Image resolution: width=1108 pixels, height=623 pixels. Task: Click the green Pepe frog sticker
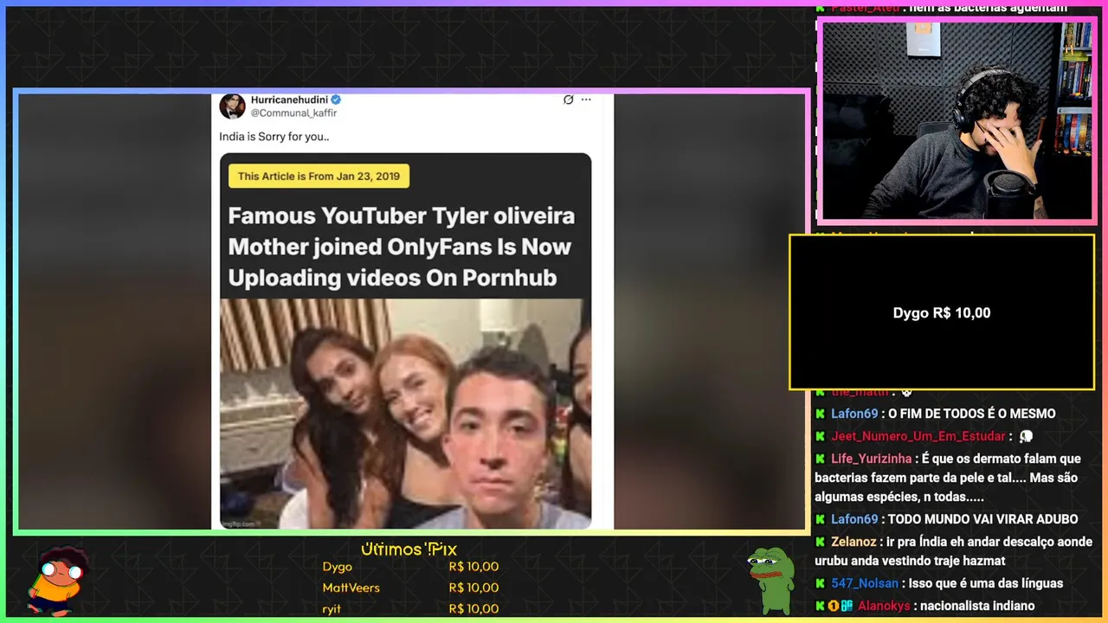pos(770,579)
